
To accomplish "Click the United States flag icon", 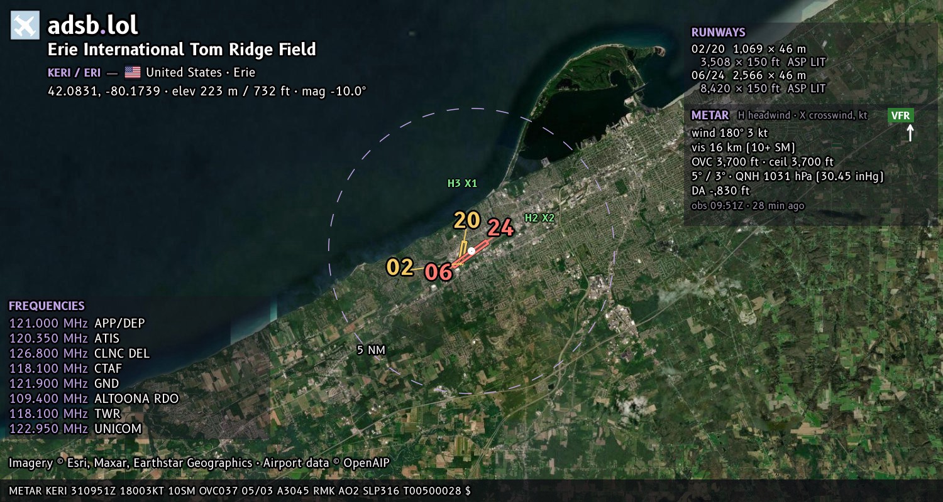I will [x=132, y=72].
